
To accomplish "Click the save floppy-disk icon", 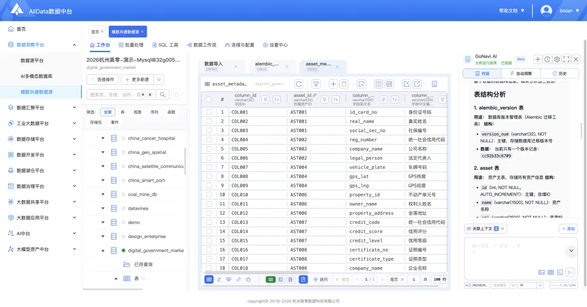I will [378, 84].
